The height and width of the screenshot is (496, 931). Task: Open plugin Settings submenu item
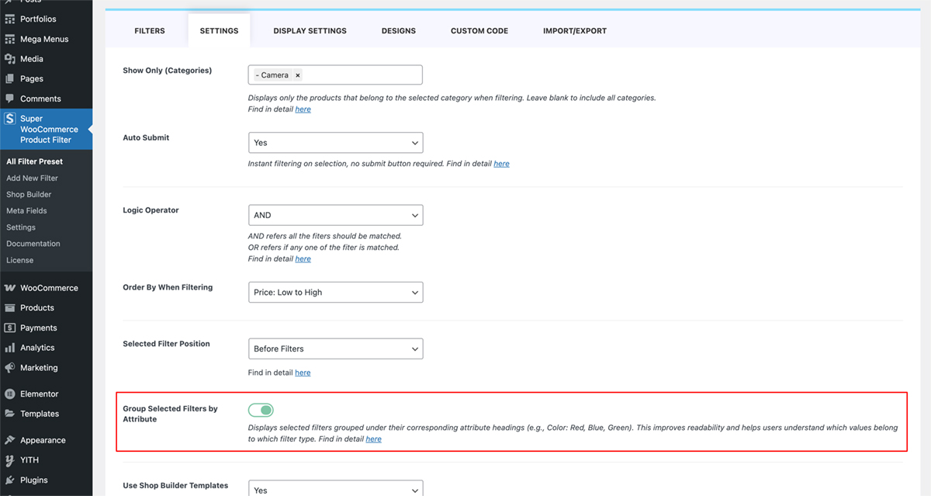[21, 227]
